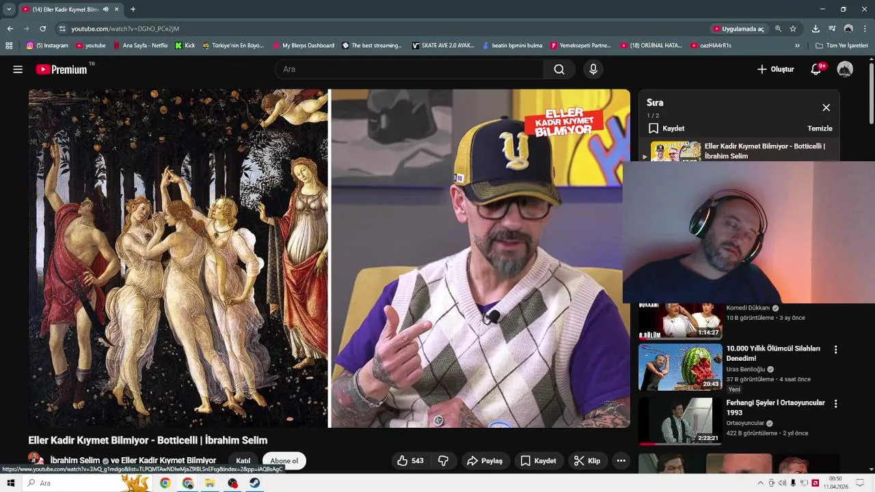Open the İbrahim Selim channel name link

[x=75, y=461]
